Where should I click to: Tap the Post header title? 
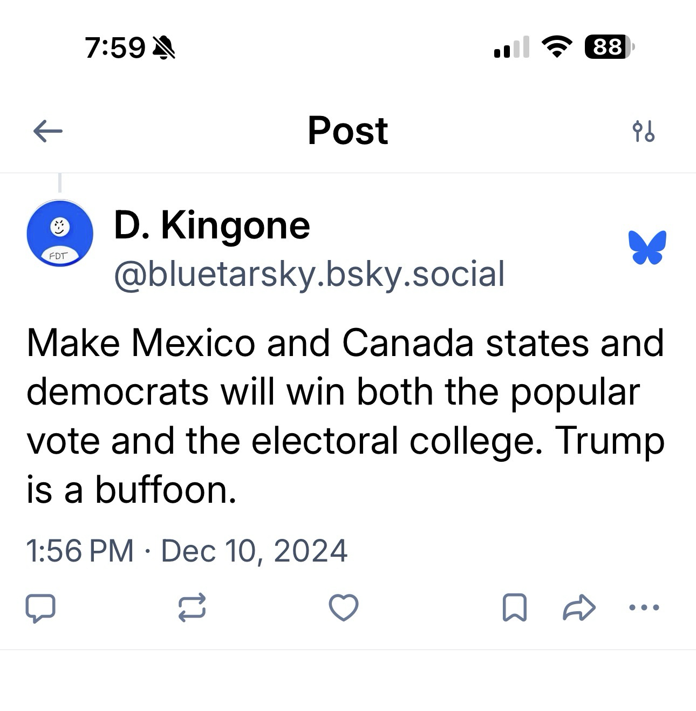(x=347, y=131)
